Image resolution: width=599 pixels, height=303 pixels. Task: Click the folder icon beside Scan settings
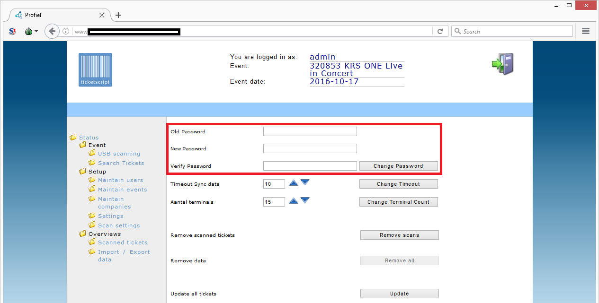coord(92,225)
